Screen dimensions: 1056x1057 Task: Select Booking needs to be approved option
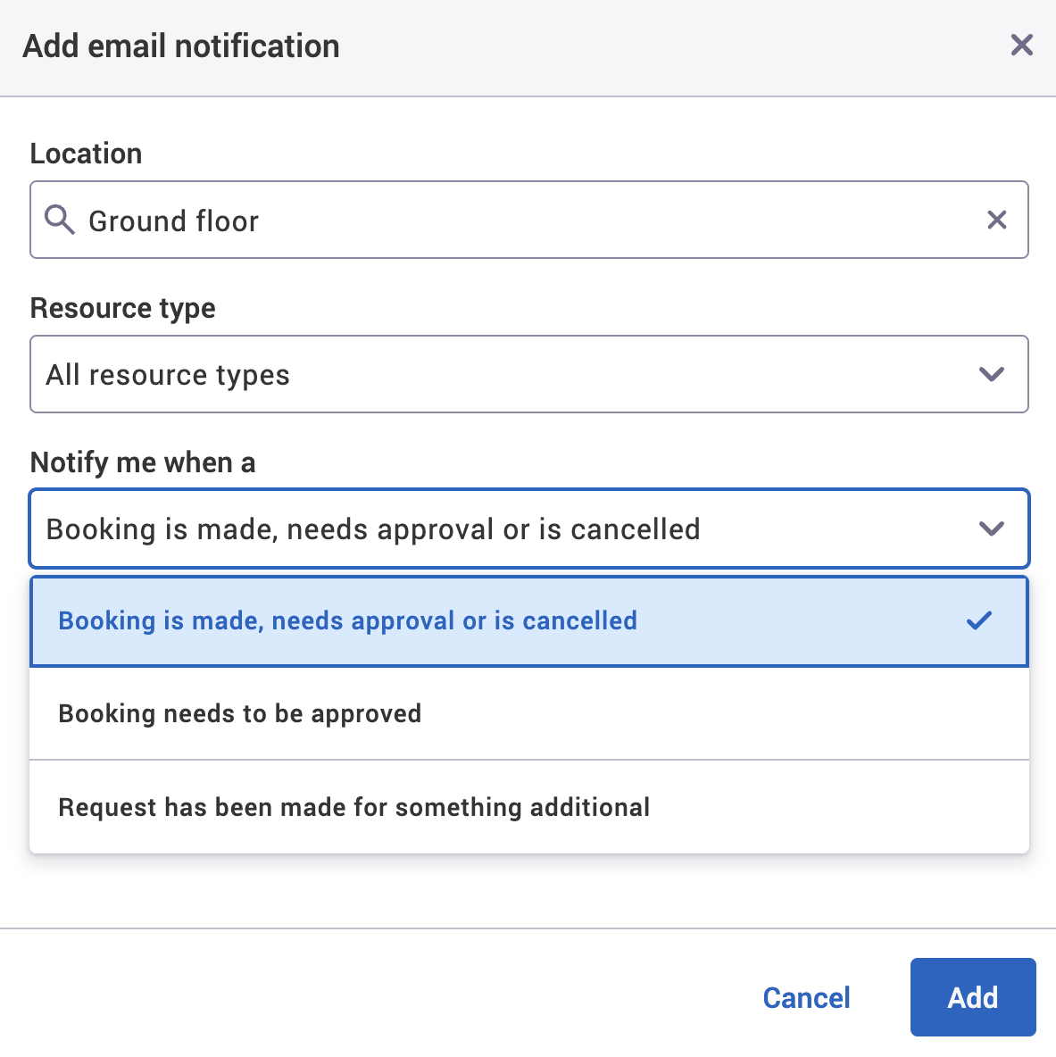(x=239, y=713)
